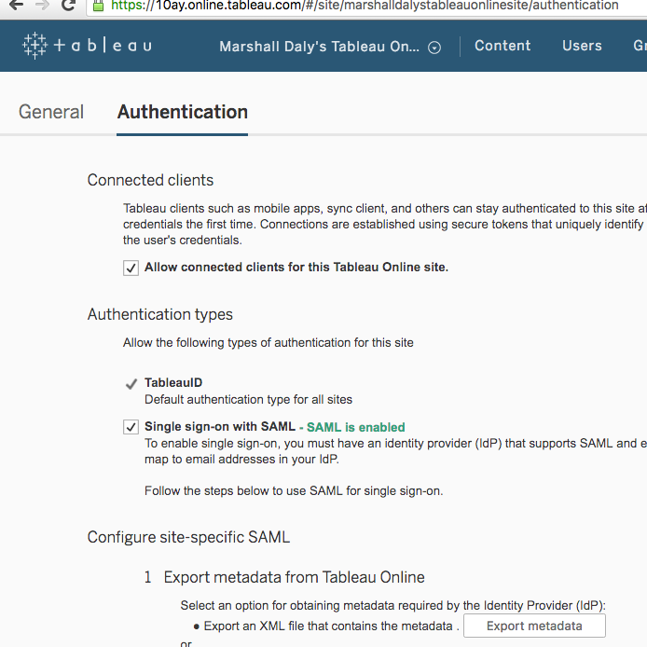This screenshot has width=647, height=647.
Task: Click the Tableau logo
Action: [x=87, y=46]
